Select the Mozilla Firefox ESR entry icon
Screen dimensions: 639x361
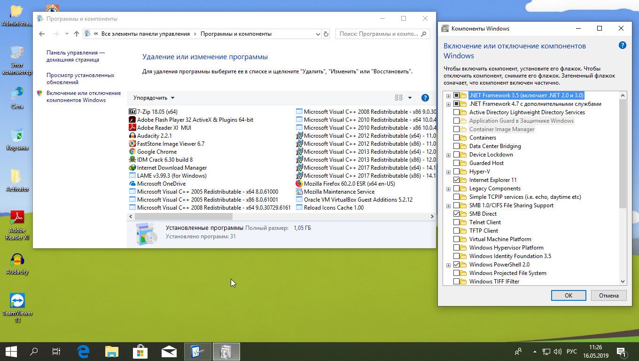click(299, 184)
